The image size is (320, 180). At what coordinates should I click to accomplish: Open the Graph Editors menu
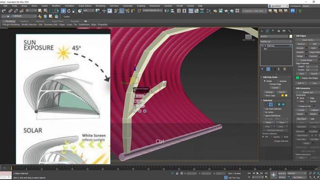click(85, 6)
